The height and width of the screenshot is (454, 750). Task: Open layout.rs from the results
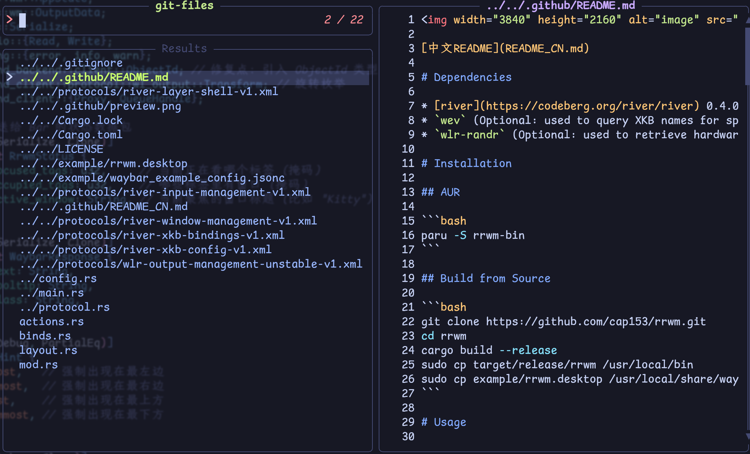[x=48, y=350]
